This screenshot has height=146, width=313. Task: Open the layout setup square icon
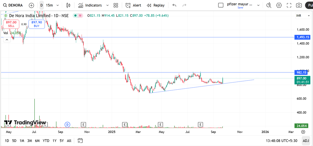point(221,5)
